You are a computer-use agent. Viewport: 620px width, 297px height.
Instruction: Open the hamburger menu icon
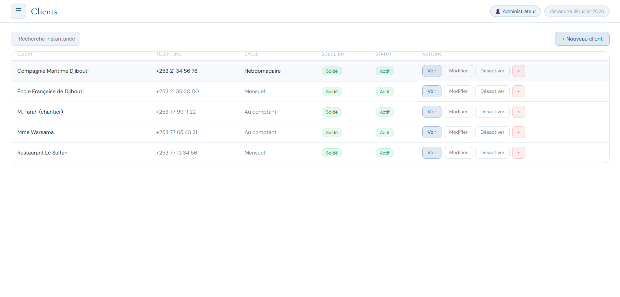tap(18, 11)
